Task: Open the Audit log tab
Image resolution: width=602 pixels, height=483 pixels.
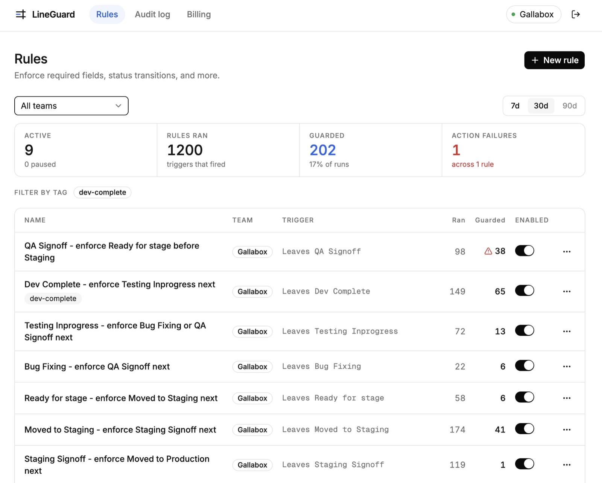Action: pos(152,14)
